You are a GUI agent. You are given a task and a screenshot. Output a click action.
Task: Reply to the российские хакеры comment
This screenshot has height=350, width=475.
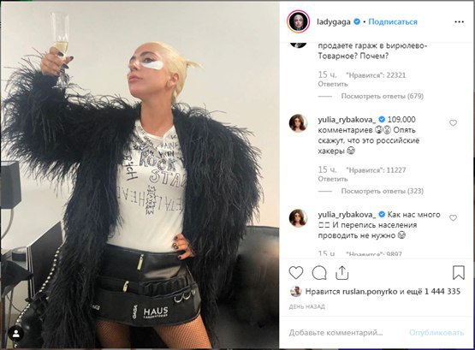(333, 179)
